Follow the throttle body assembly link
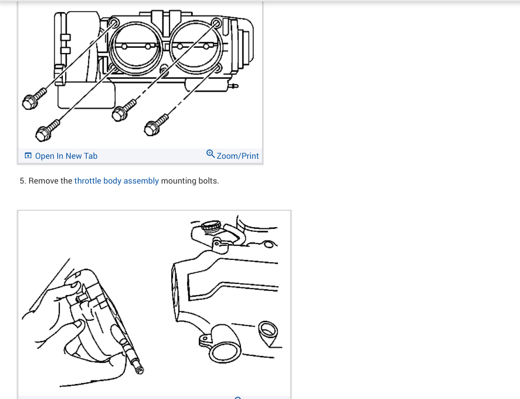 click(x=116, y=181)
